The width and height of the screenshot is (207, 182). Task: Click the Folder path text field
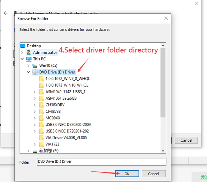[101, 162]
